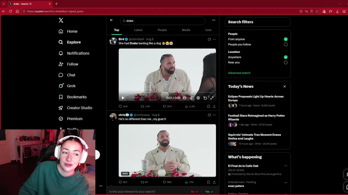Open Creator Studio from the sidebar
Screen dimensions: 348x195
[75, 108]
